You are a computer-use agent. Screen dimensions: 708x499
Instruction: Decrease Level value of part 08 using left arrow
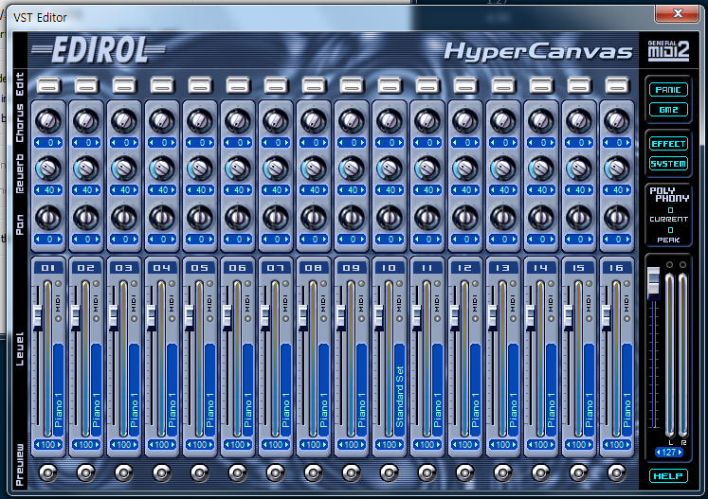coord(303,444)
